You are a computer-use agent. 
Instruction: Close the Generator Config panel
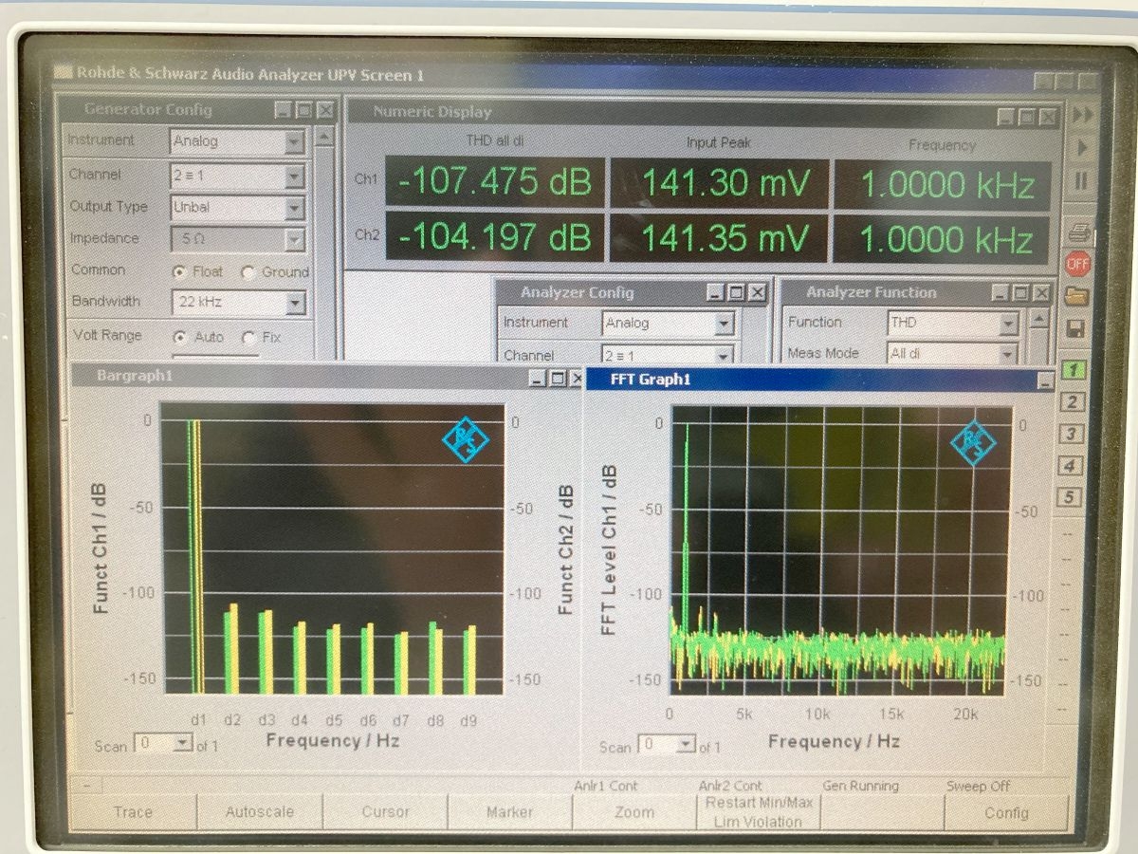coord(325,110)
